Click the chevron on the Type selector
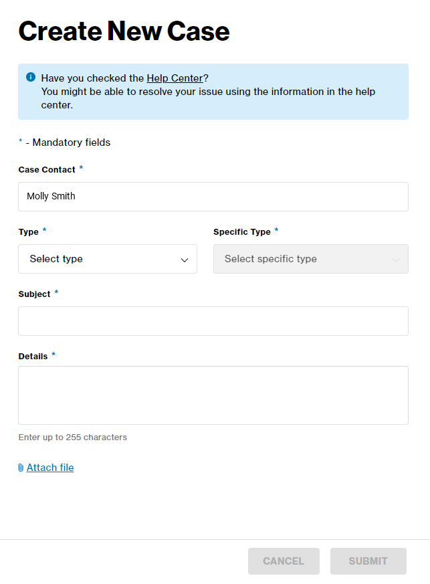430x584 pixels. (x=184, y=259)
